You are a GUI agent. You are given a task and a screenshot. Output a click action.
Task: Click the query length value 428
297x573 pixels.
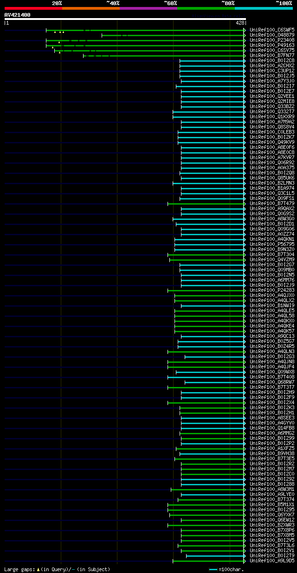tap(240, 23)
